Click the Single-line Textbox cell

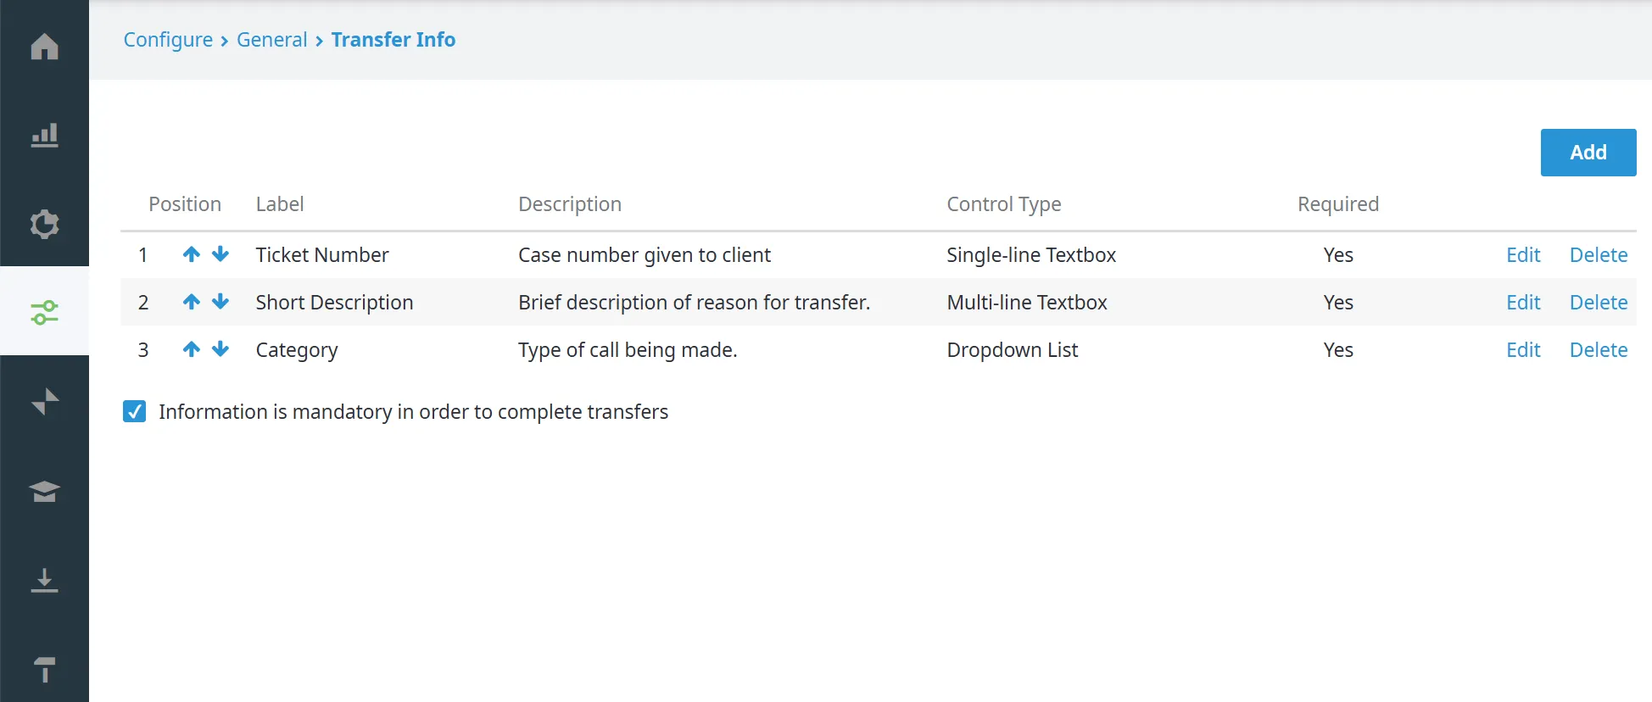click(1031, 255)
